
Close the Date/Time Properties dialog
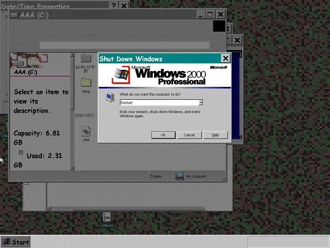[x=124, y=5]
